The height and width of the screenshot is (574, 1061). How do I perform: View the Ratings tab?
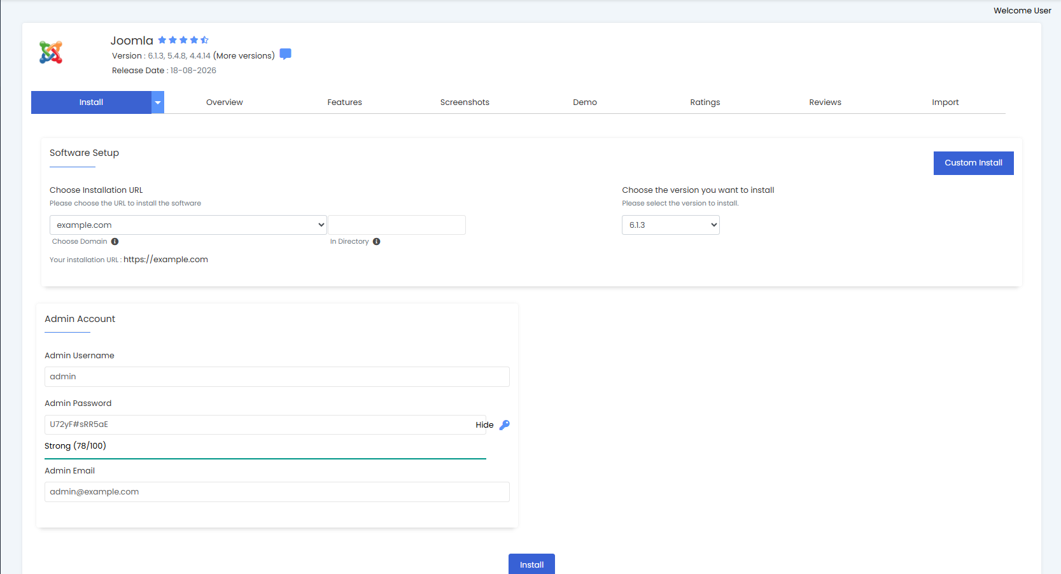coord(705,102)
